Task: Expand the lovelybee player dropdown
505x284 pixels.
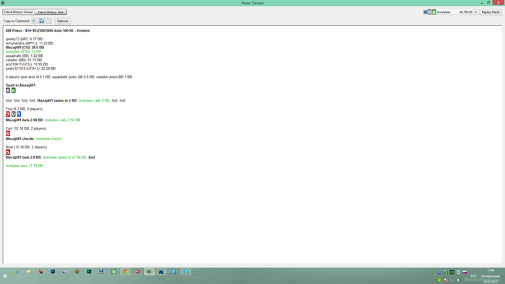Action: pyautogui.click(x=475, y=12)
